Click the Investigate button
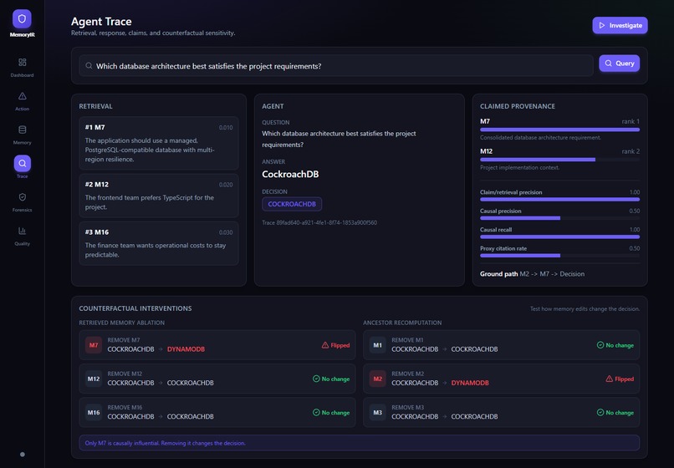The image size is (674, 468). pyautogui.click(x=620, y=25)
